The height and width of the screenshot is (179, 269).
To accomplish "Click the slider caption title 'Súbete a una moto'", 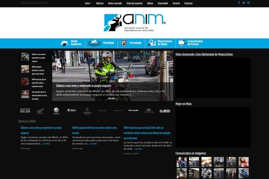I will pyautogui.click(x=83, y=86).
